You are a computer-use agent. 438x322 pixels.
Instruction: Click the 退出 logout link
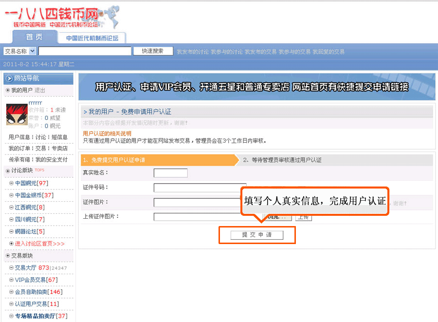coord(40,91)
